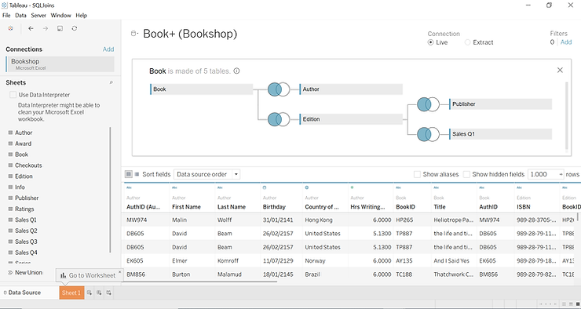Click the new dashboard icon

click(x=99, y=293)
